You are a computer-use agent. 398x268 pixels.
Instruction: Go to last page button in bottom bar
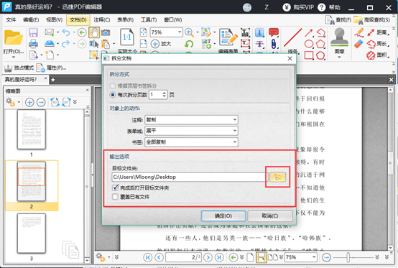(219, 257)
